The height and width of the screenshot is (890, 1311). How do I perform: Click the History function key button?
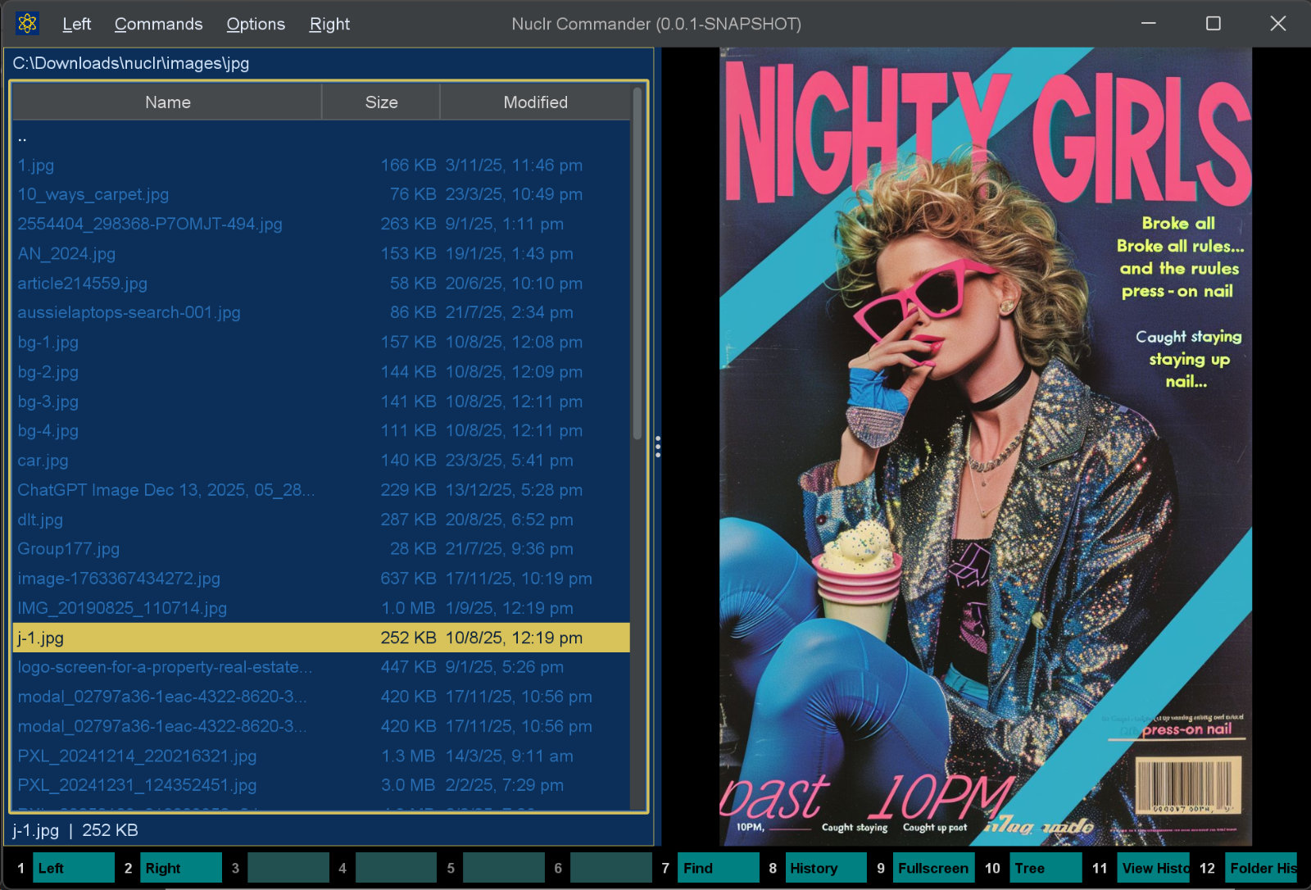pos(826,868)
